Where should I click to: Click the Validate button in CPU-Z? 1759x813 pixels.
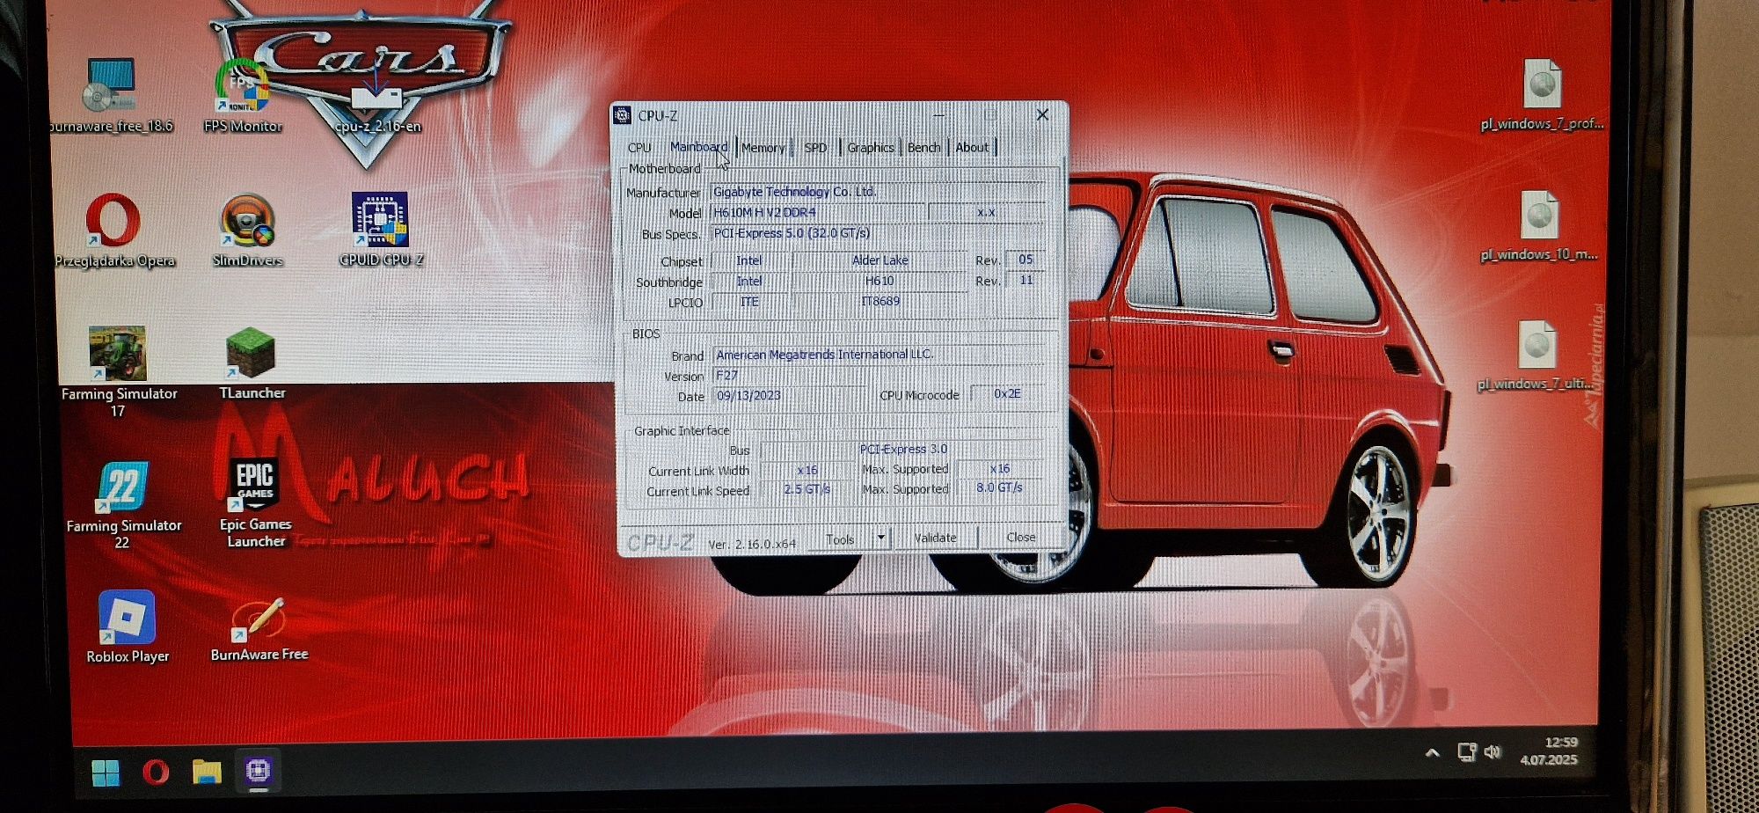click(935, 538)
